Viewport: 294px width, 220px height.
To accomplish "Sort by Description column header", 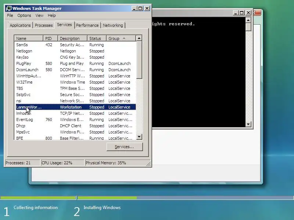I will [x=72, y=38].
